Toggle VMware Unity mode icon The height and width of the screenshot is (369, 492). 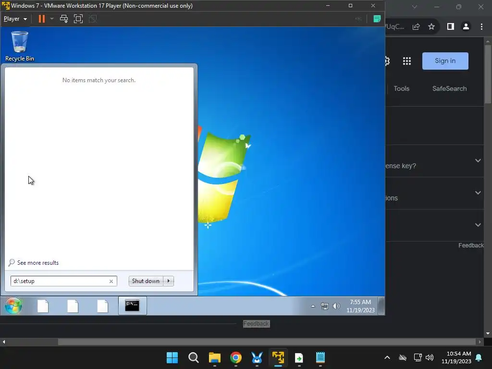[93, 19]
